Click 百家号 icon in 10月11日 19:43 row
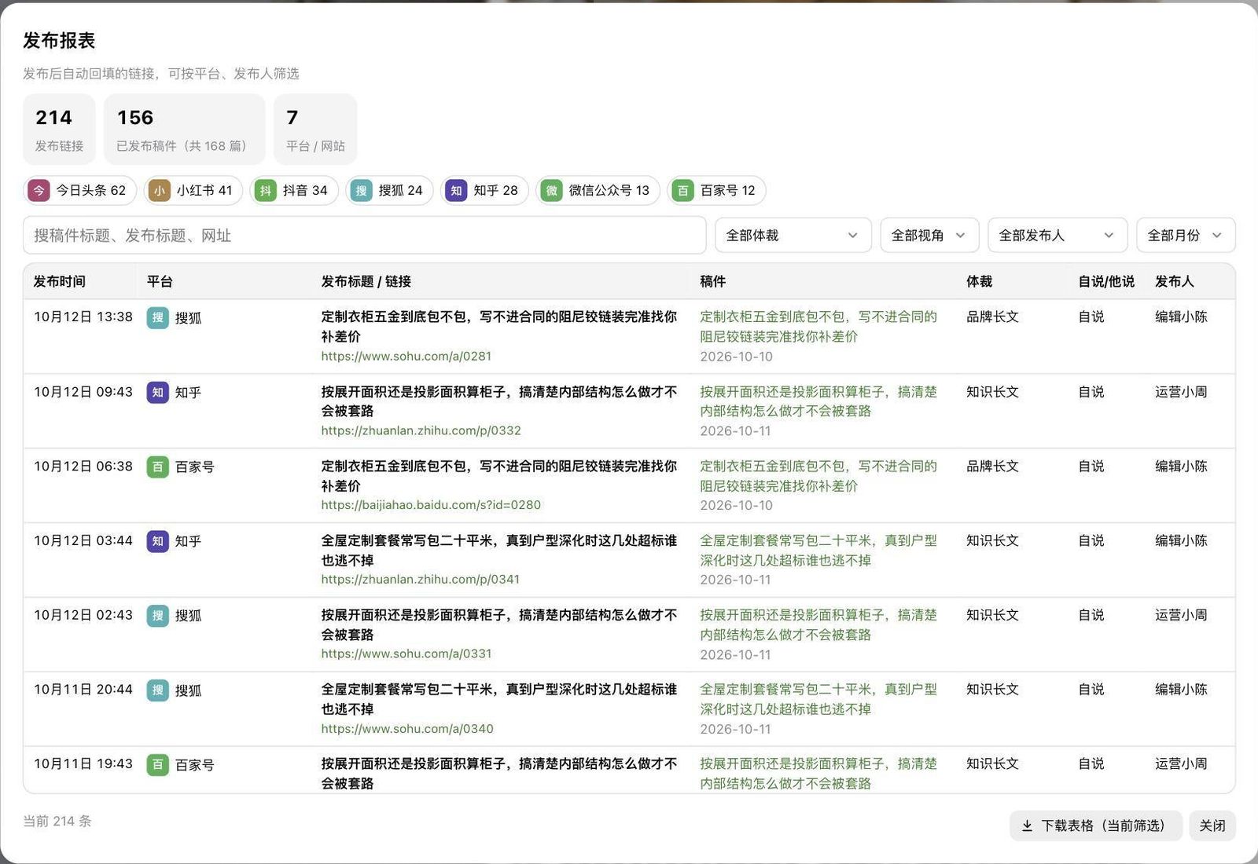The height and width of the screenshot is (864, 1258). 158,764
